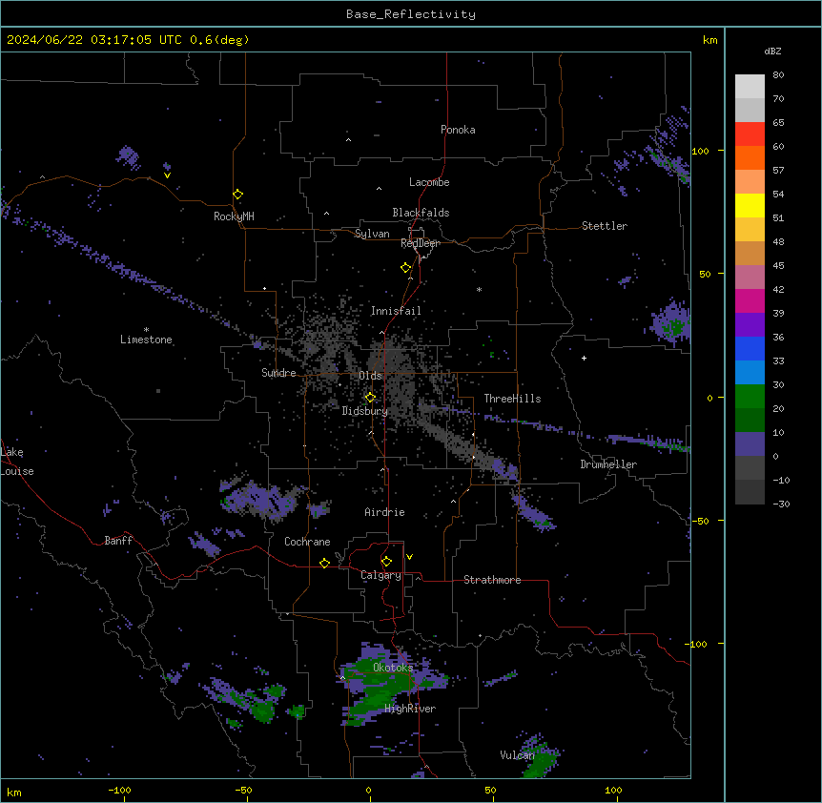Click the Lake Louise label
This screenshot has height=803, width=822.
pos(17,462)
